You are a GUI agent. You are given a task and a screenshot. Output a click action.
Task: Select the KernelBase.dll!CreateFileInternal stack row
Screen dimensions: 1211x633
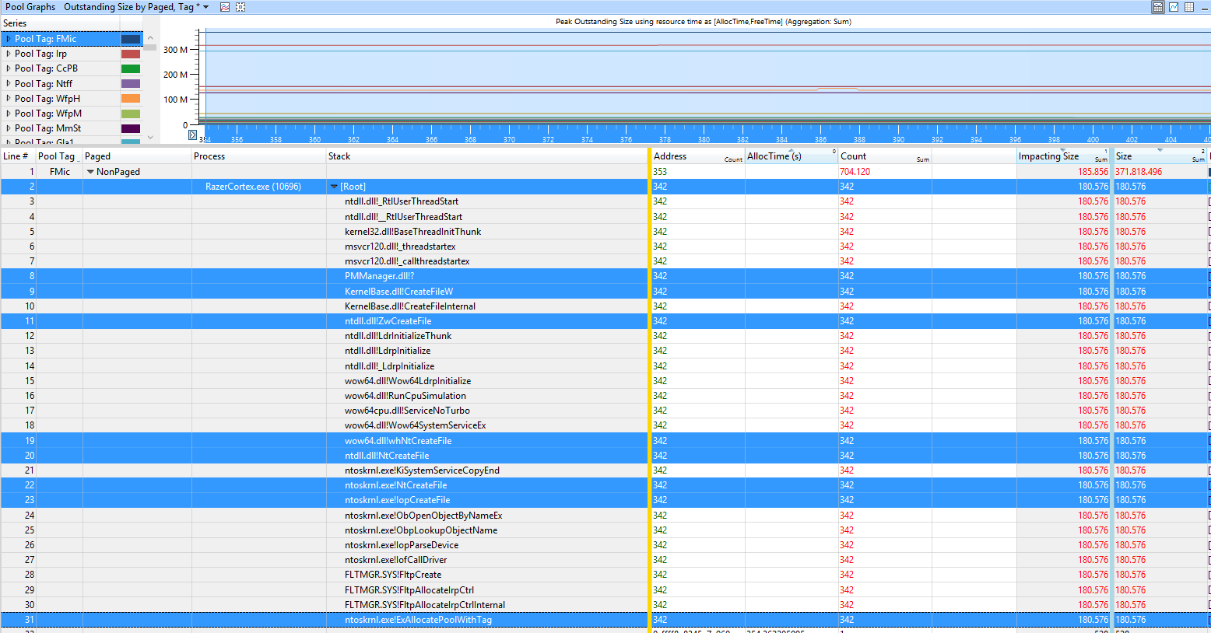(410, 306)
